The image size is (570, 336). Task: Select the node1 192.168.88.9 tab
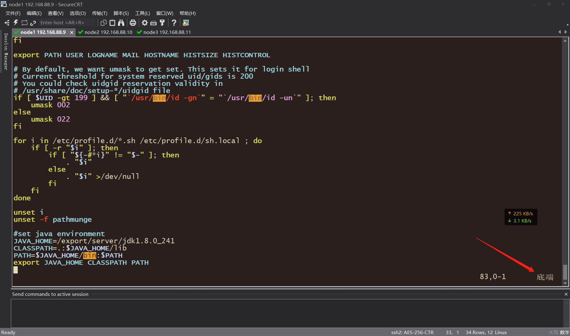pyautogui.click(x=43, y=32)
